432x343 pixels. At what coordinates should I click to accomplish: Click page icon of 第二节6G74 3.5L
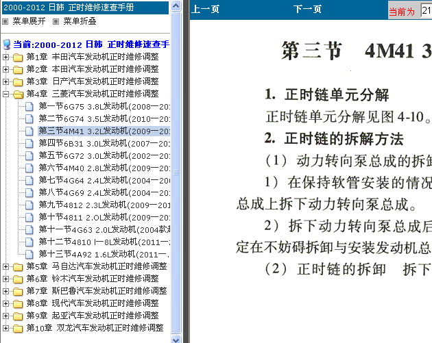pos(29,119)
